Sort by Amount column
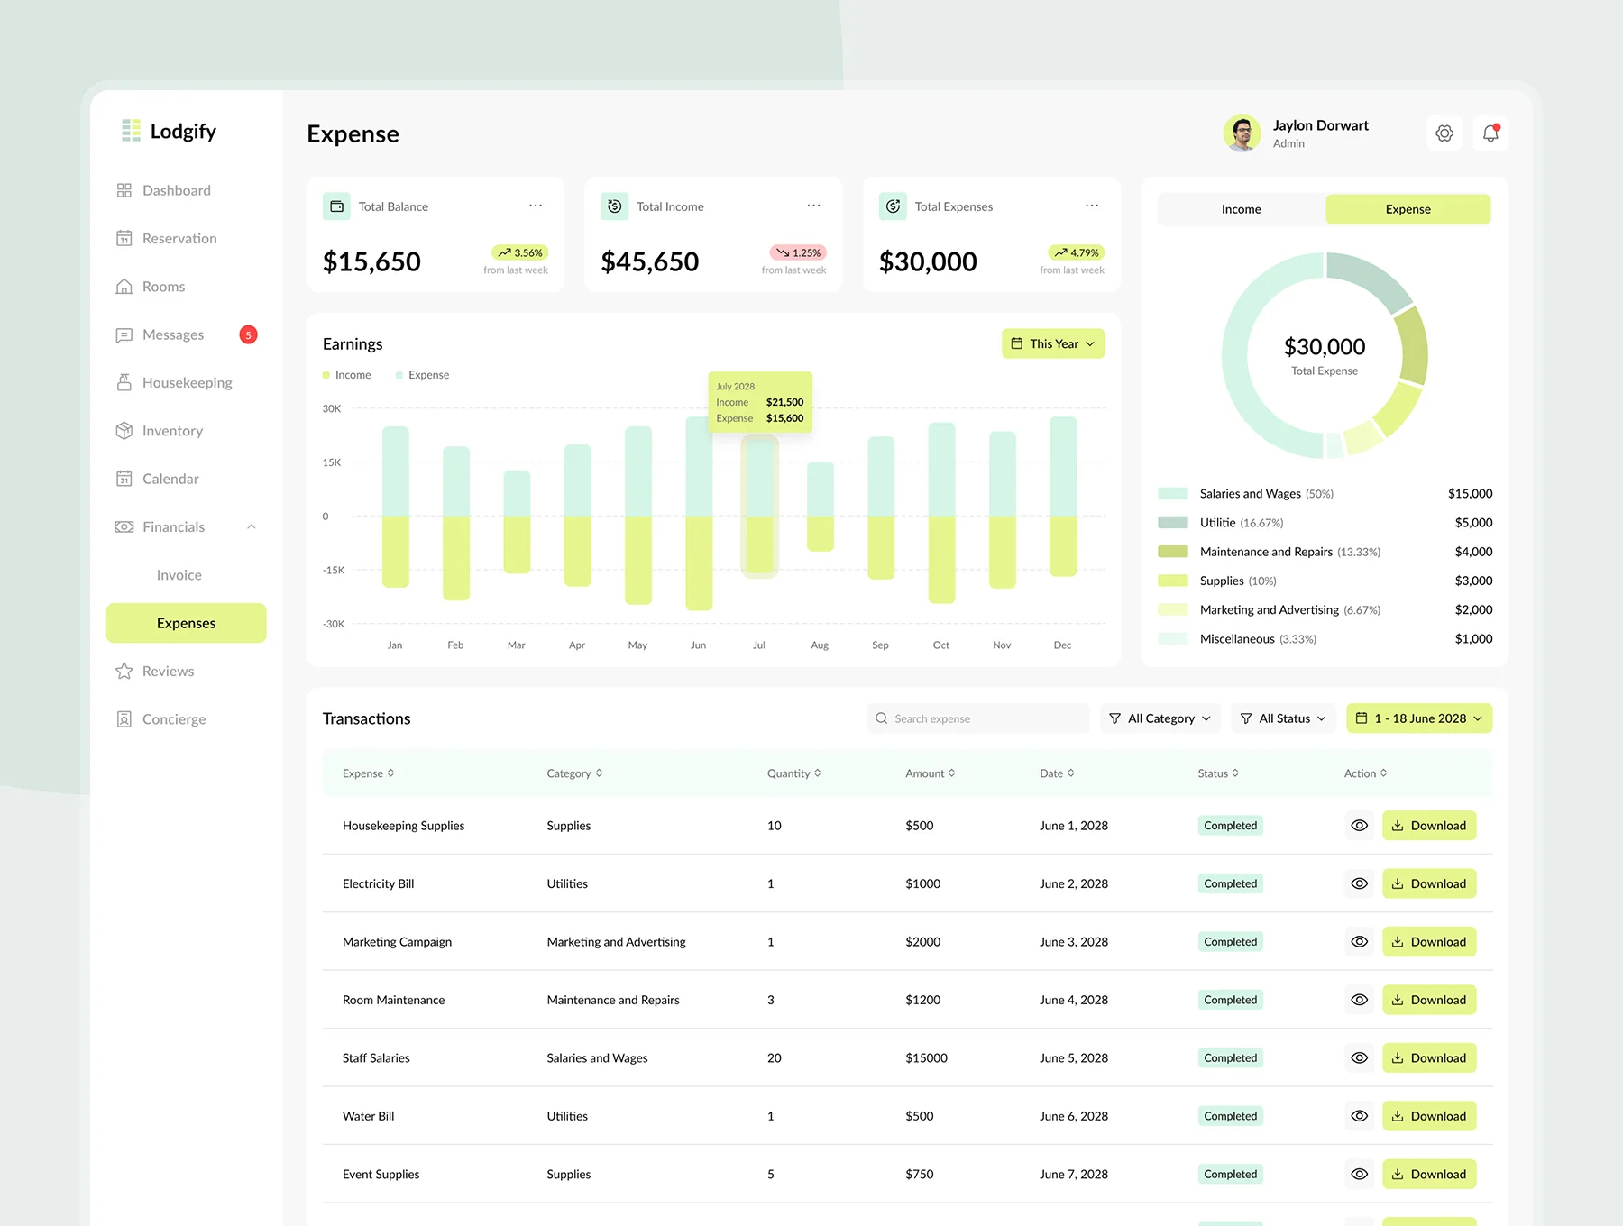 click(x=931, y=773)
